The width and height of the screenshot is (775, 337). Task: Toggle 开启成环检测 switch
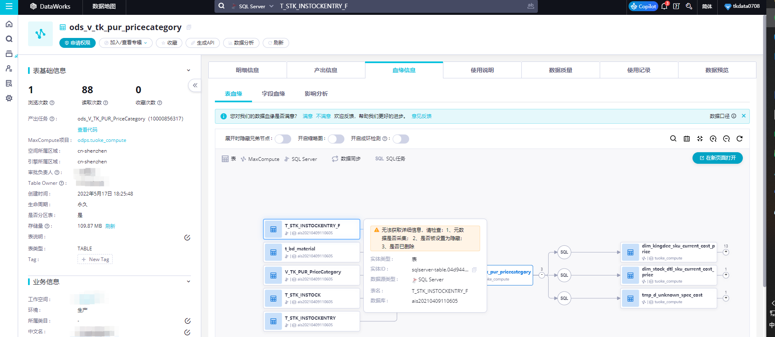(401, 139)
